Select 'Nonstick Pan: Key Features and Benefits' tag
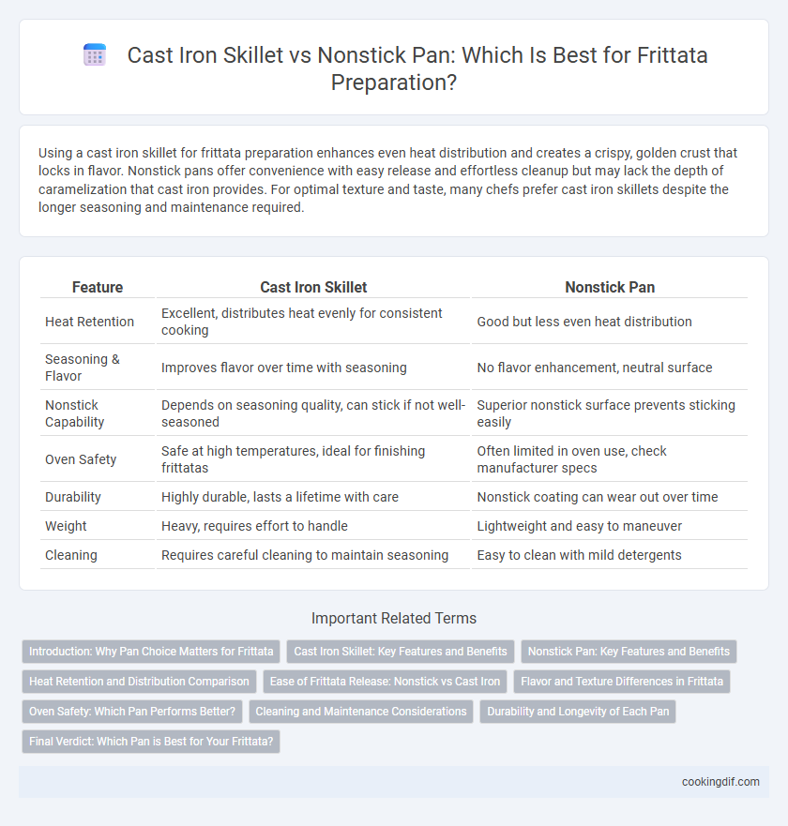788x826 pixels. 629,652
